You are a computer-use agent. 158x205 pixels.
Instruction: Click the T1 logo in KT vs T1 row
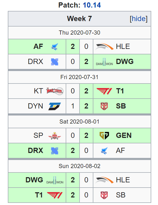point(104,91)
